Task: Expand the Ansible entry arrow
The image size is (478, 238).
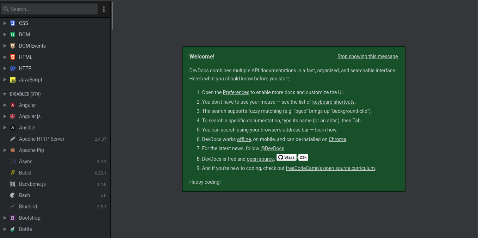Action: tap(5, 128)
